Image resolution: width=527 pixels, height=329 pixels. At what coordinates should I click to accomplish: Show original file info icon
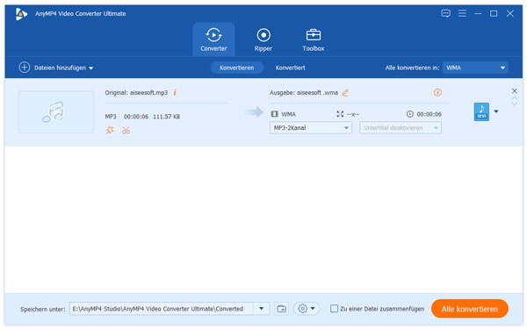(x=175, y=92)
